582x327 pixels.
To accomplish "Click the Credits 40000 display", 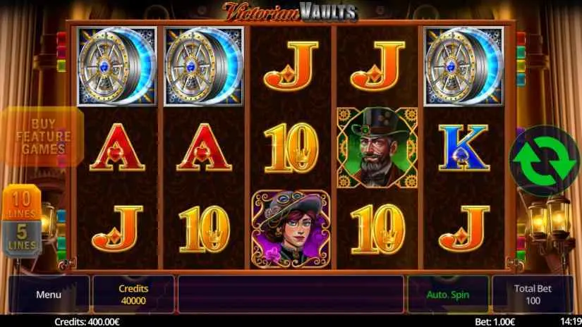I will pos(133,295).
